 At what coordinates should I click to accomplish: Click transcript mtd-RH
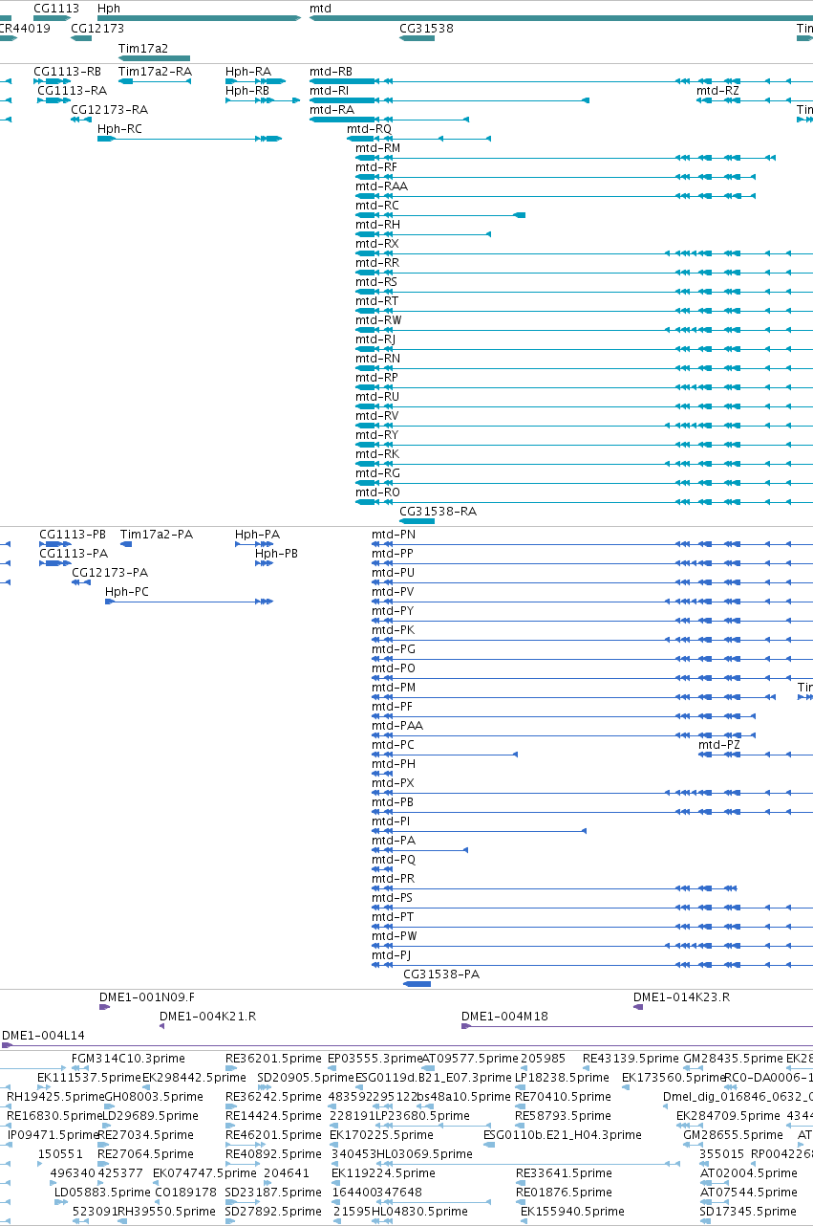coord(377,225)
